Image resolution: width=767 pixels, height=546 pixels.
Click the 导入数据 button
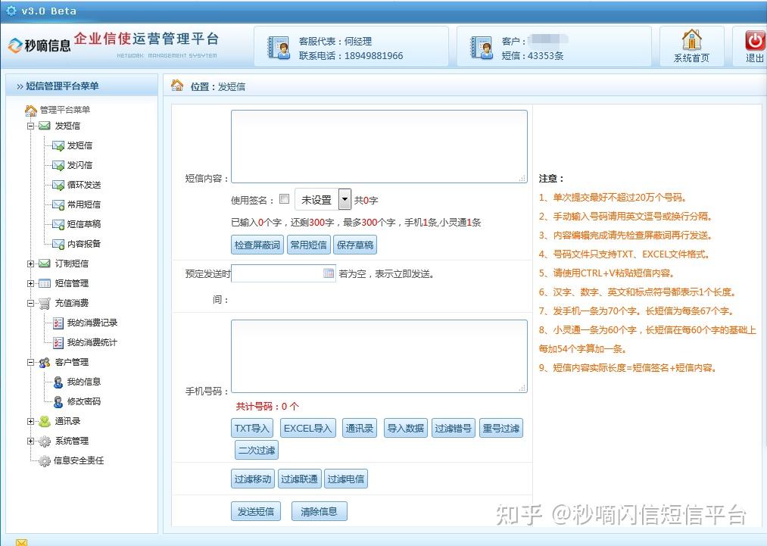[x=406, y=428]
